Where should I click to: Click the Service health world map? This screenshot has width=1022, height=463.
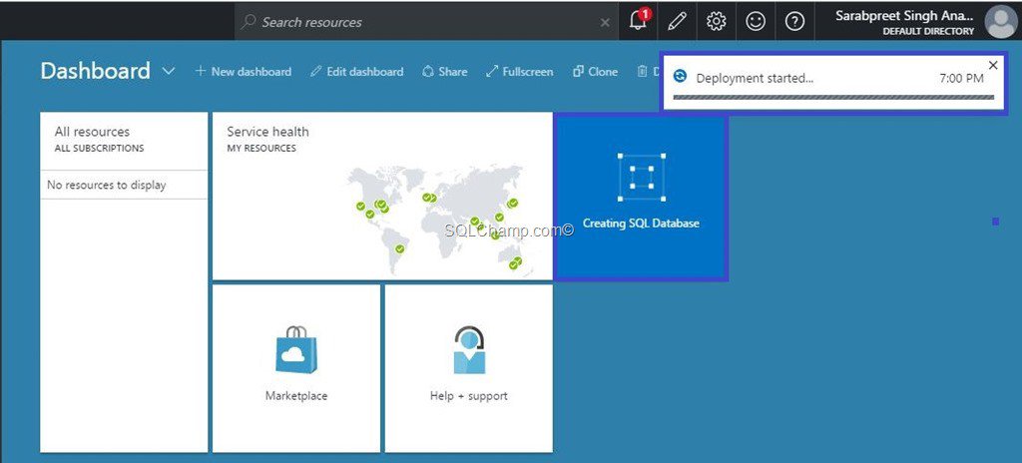(x=442, y=220)
